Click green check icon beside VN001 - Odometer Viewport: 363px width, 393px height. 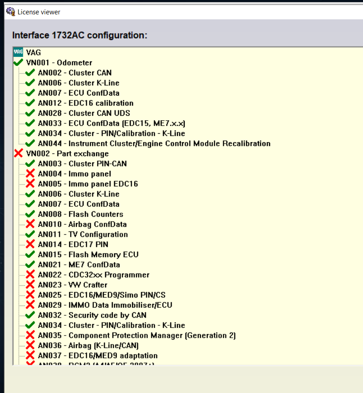point(18,62)
